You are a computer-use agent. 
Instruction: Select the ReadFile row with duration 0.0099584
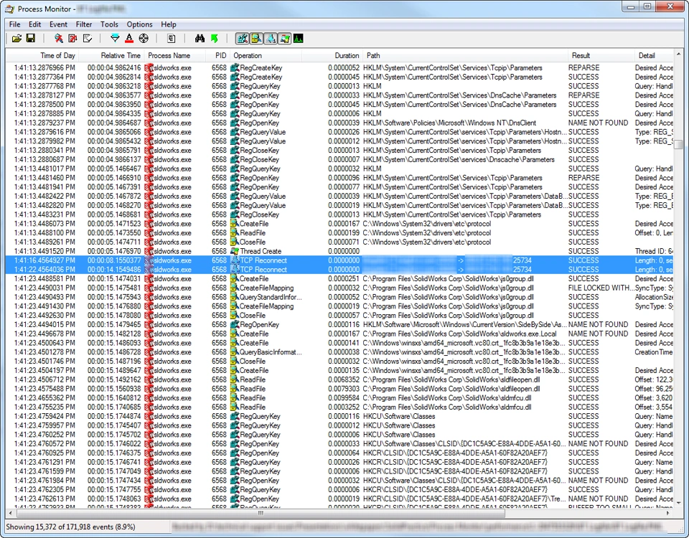pos(339,398)
